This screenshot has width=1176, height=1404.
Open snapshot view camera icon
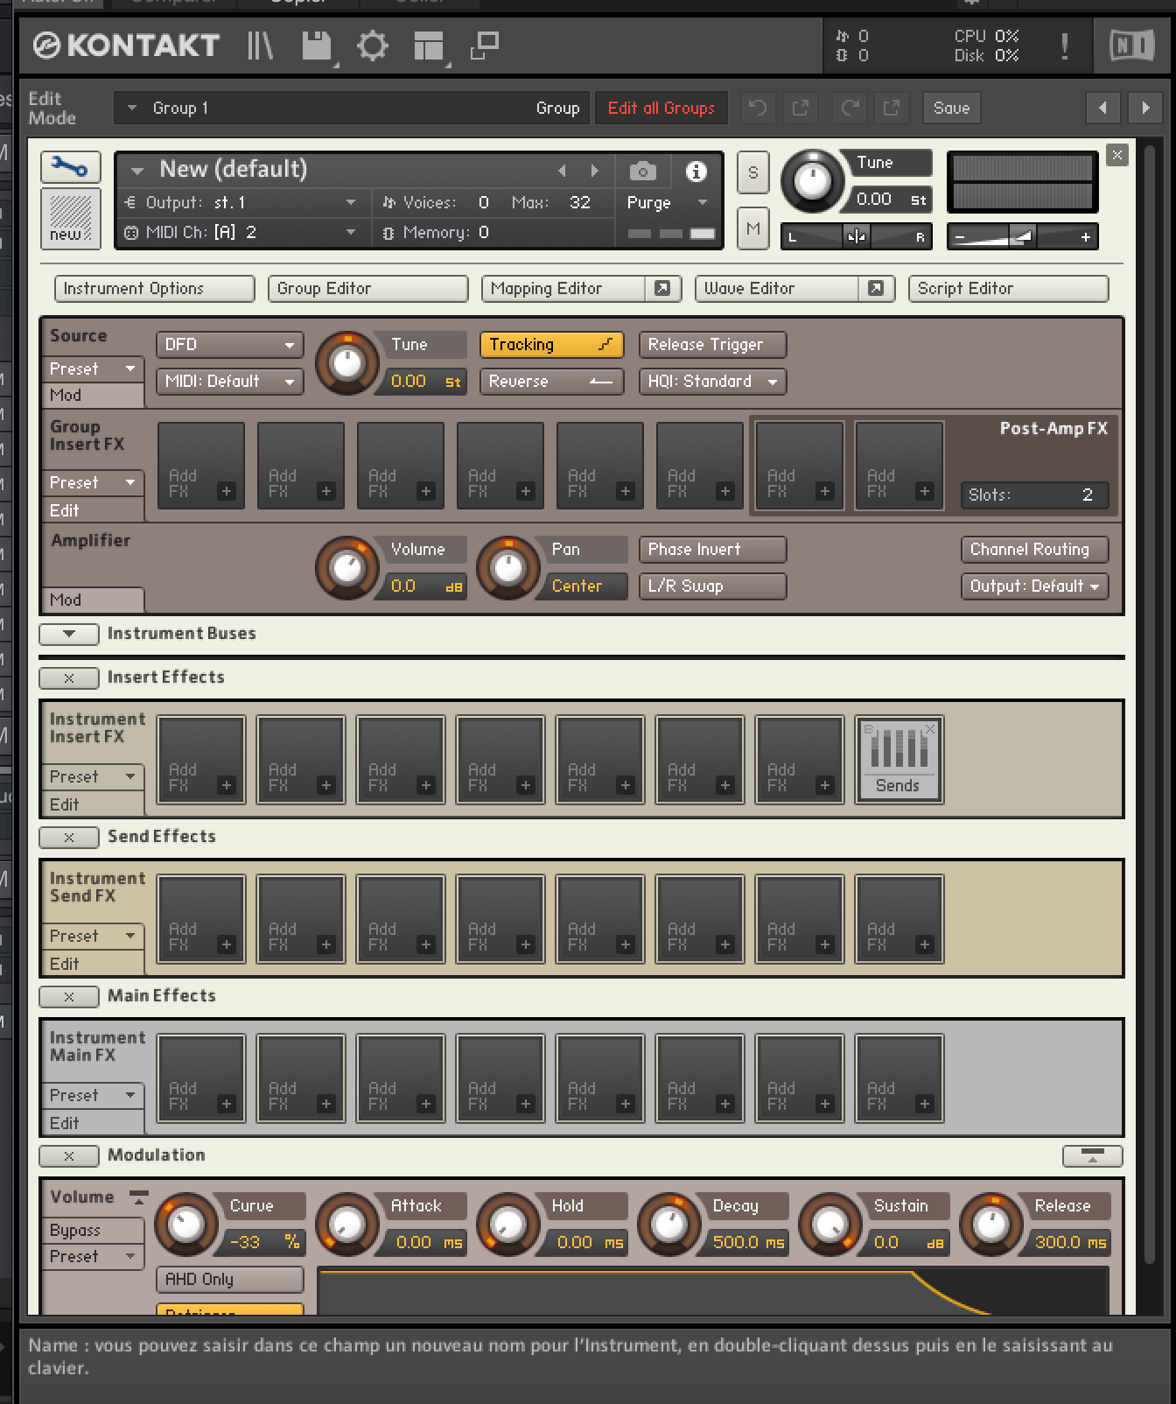pos(642,171)
